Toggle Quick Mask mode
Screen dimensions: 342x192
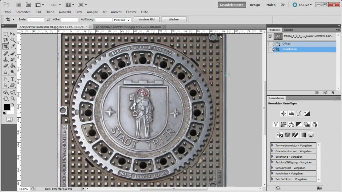click(x=9, y=119)
